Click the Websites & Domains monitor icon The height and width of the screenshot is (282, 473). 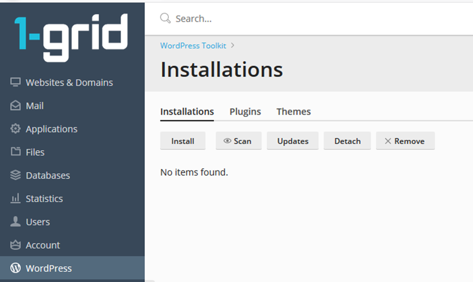tap(15, 82)
